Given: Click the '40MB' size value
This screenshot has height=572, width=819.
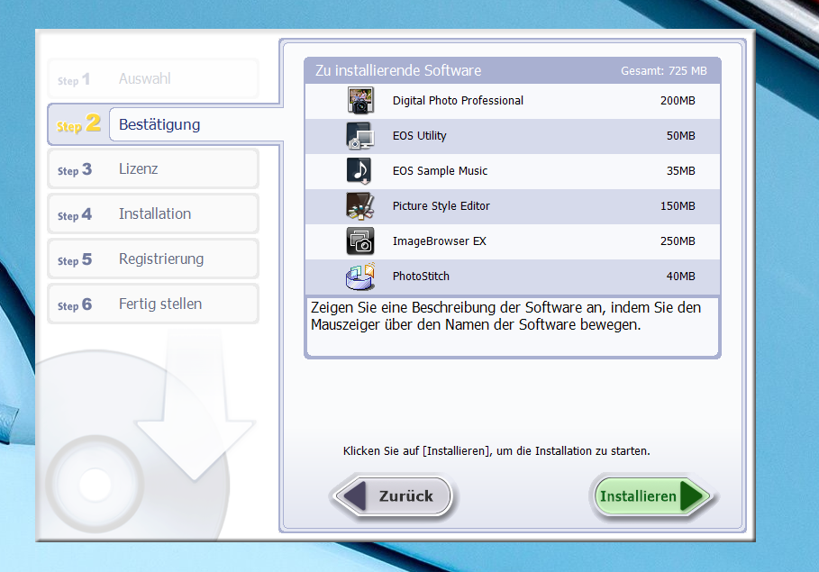Looking at the screenshot, I should coord(680,277).
